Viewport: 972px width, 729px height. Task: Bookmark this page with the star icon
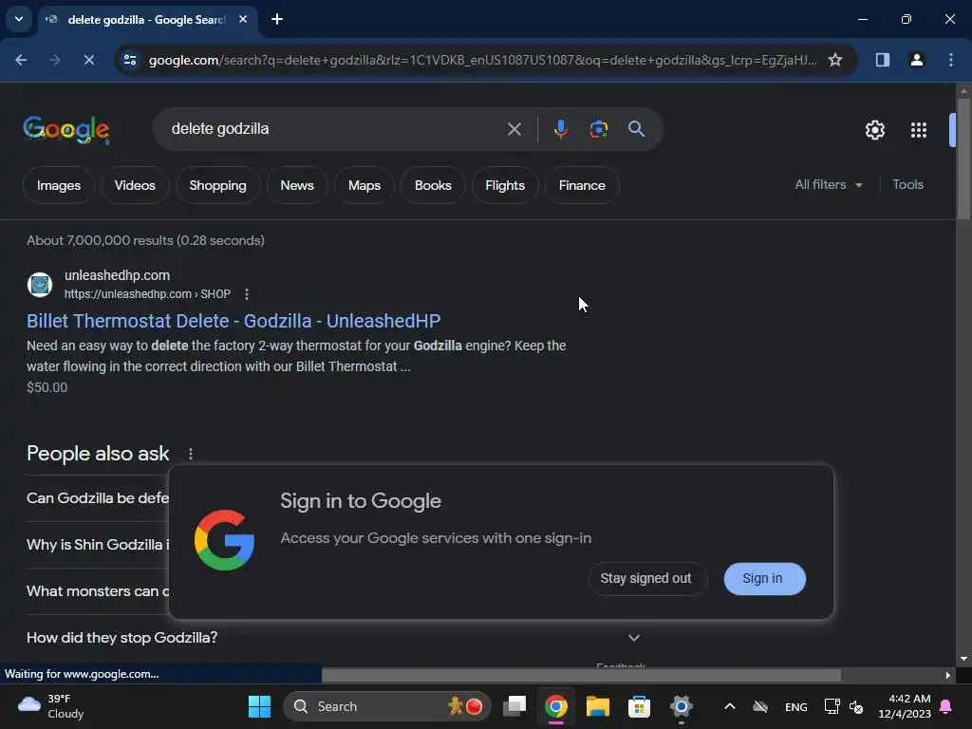coord(835,60)
